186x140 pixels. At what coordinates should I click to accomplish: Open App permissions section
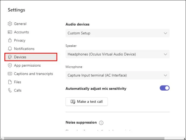[27, 66]
